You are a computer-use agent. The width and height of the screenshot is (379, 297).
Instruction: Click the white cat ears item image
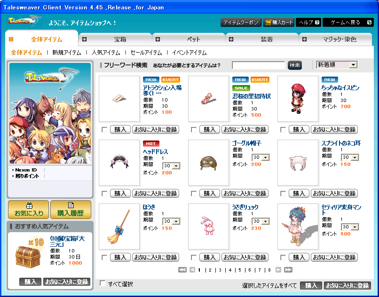pyautogui.click(x=298, y=163)
